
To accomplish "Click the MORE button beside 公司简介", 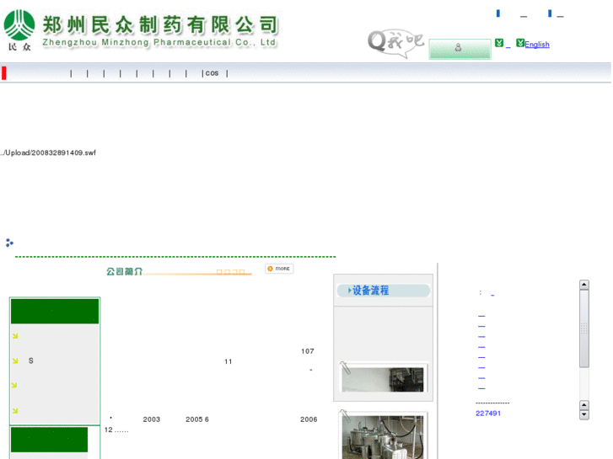I will click(x=279, y=269).
